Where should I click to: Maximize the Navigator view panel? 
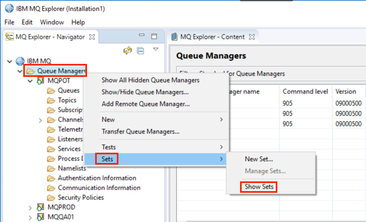tap(154, 36)
